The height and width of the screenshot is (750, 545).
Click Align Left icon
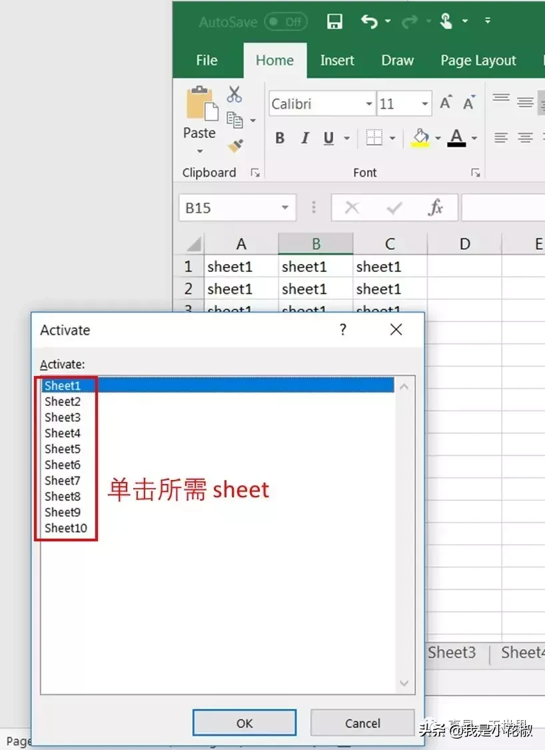[x=501, y=138]
